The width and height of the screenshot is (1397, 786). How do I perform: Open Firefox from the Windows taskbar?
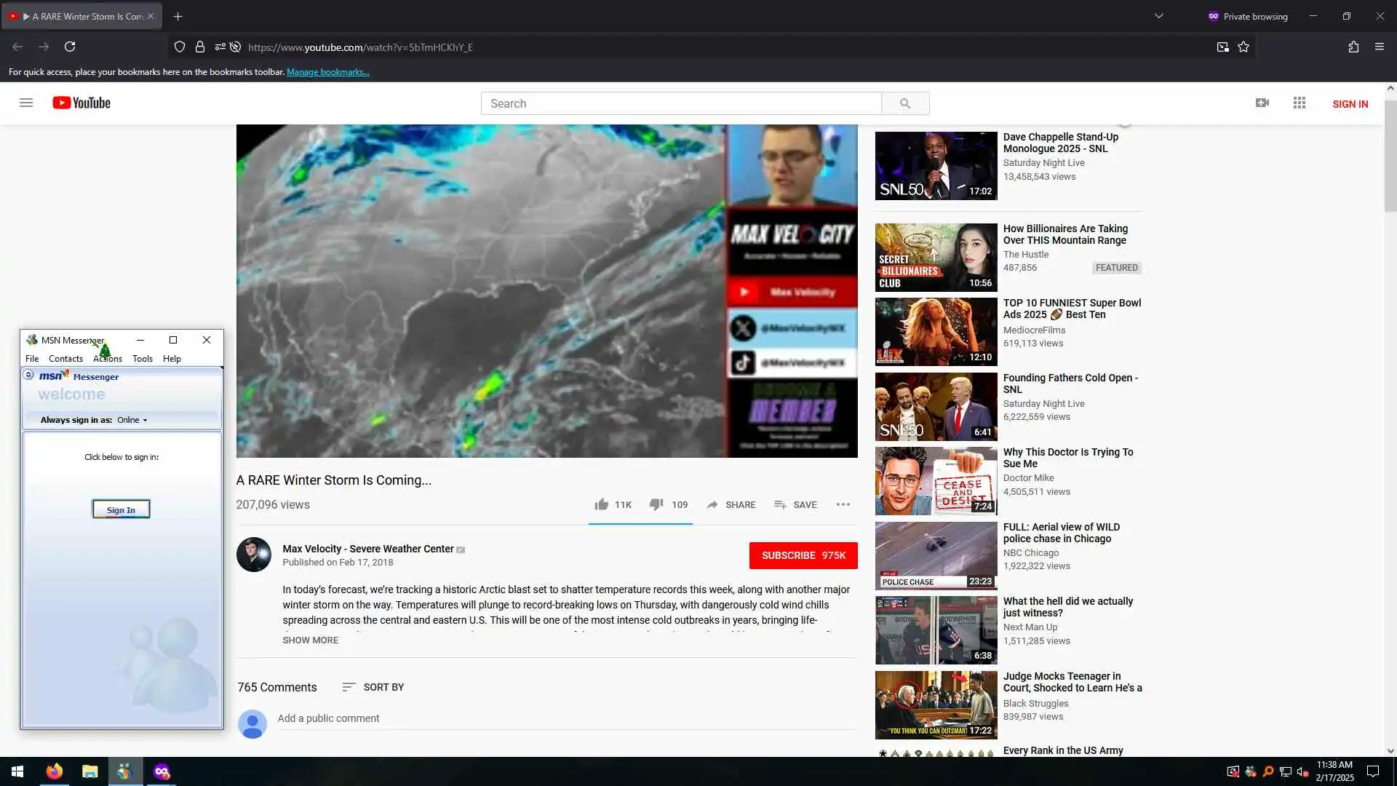coord(55,771)
